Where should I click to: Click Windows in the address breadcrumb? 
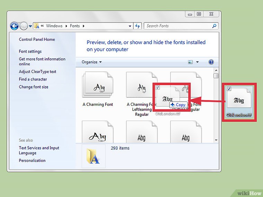click(54, 26)
